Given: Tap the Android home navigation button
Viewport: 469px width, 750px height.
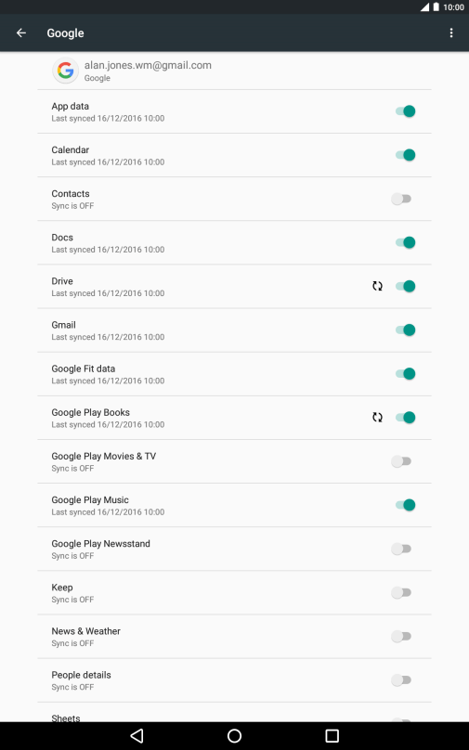Looking at the screenshot, I should pyautogui.click(x=234, y=736).
